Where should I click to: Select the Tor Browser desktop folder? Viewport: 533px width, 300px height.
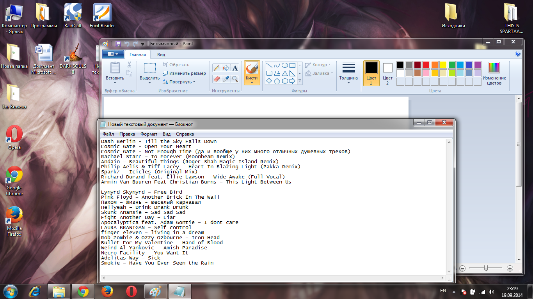(14, 97)
